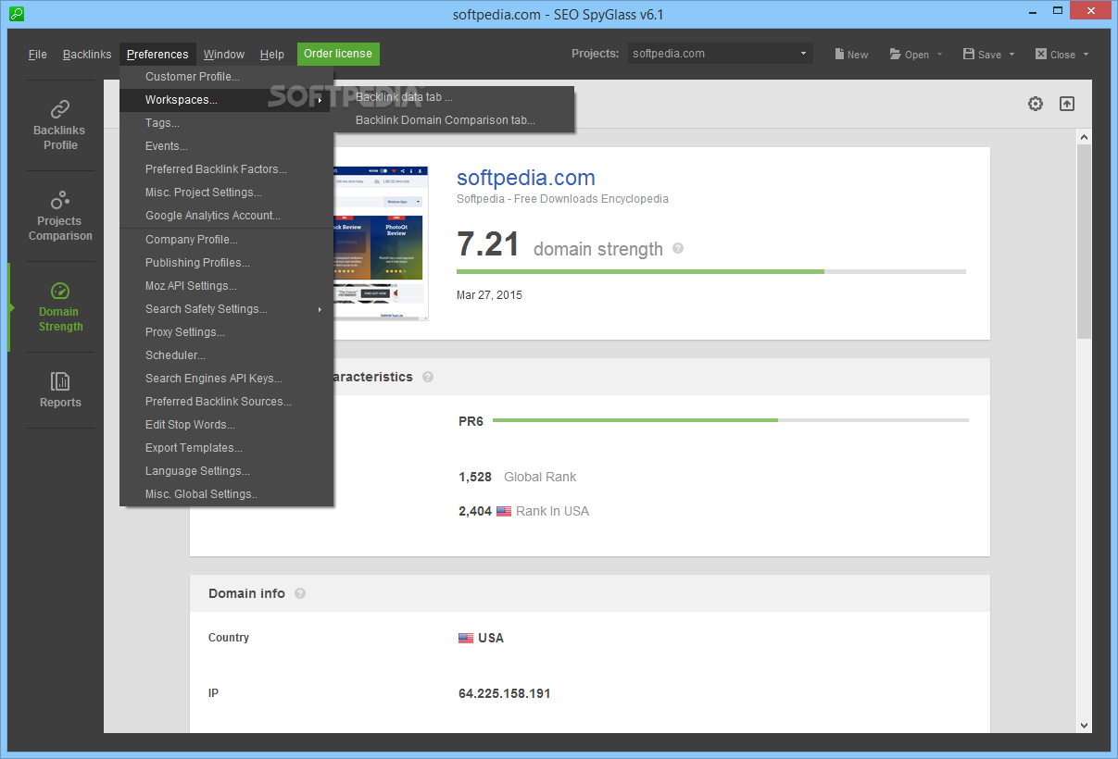Click the help icon next to Domain info
Image resolution: width=1118 pixels, height=759 pixels.
tap(300, 593)
